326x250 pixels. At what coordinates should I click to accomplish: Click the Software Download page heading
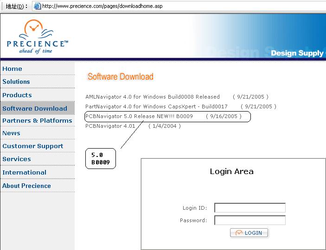pyautogui.click(x=121, y=76)
